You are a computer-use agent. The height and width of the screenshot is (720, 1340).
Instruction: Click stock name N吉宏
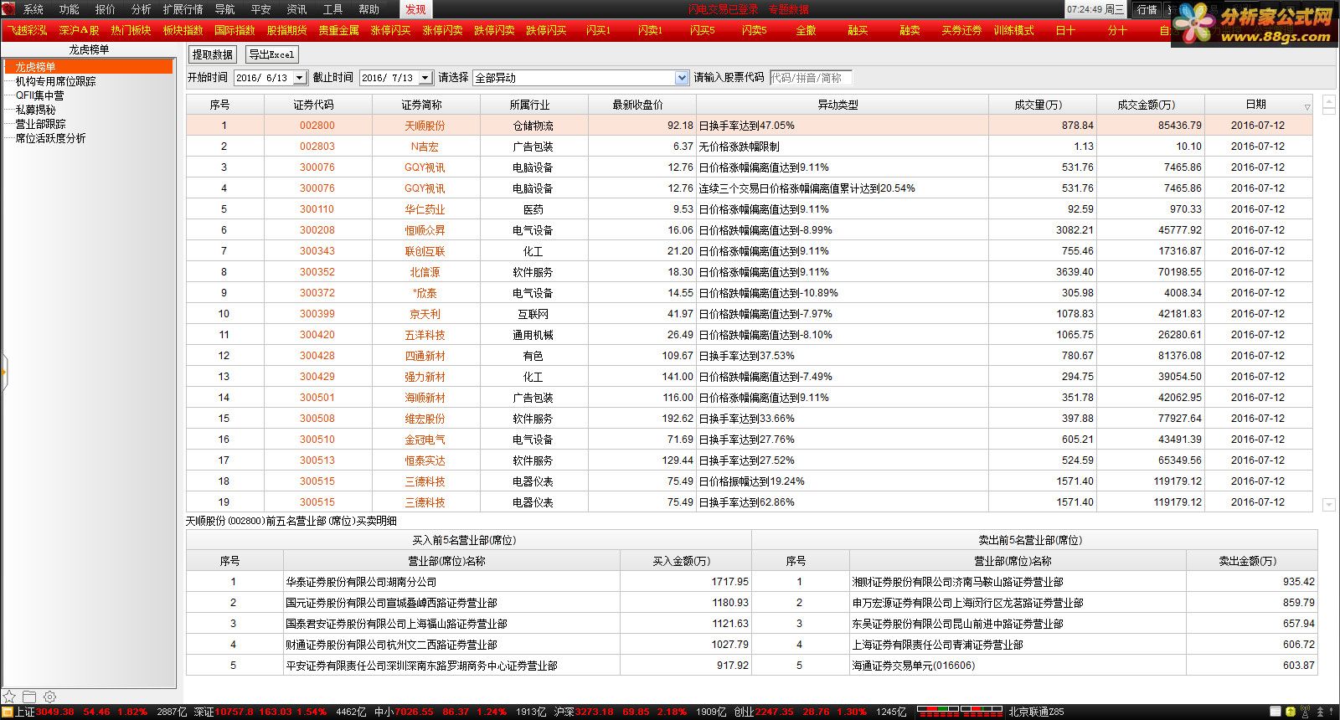click(x=425, y=147)
